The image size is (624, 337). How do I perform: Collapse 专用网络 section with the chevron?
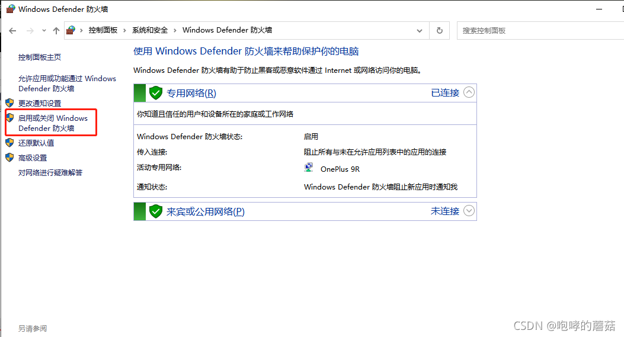(469, 92)
